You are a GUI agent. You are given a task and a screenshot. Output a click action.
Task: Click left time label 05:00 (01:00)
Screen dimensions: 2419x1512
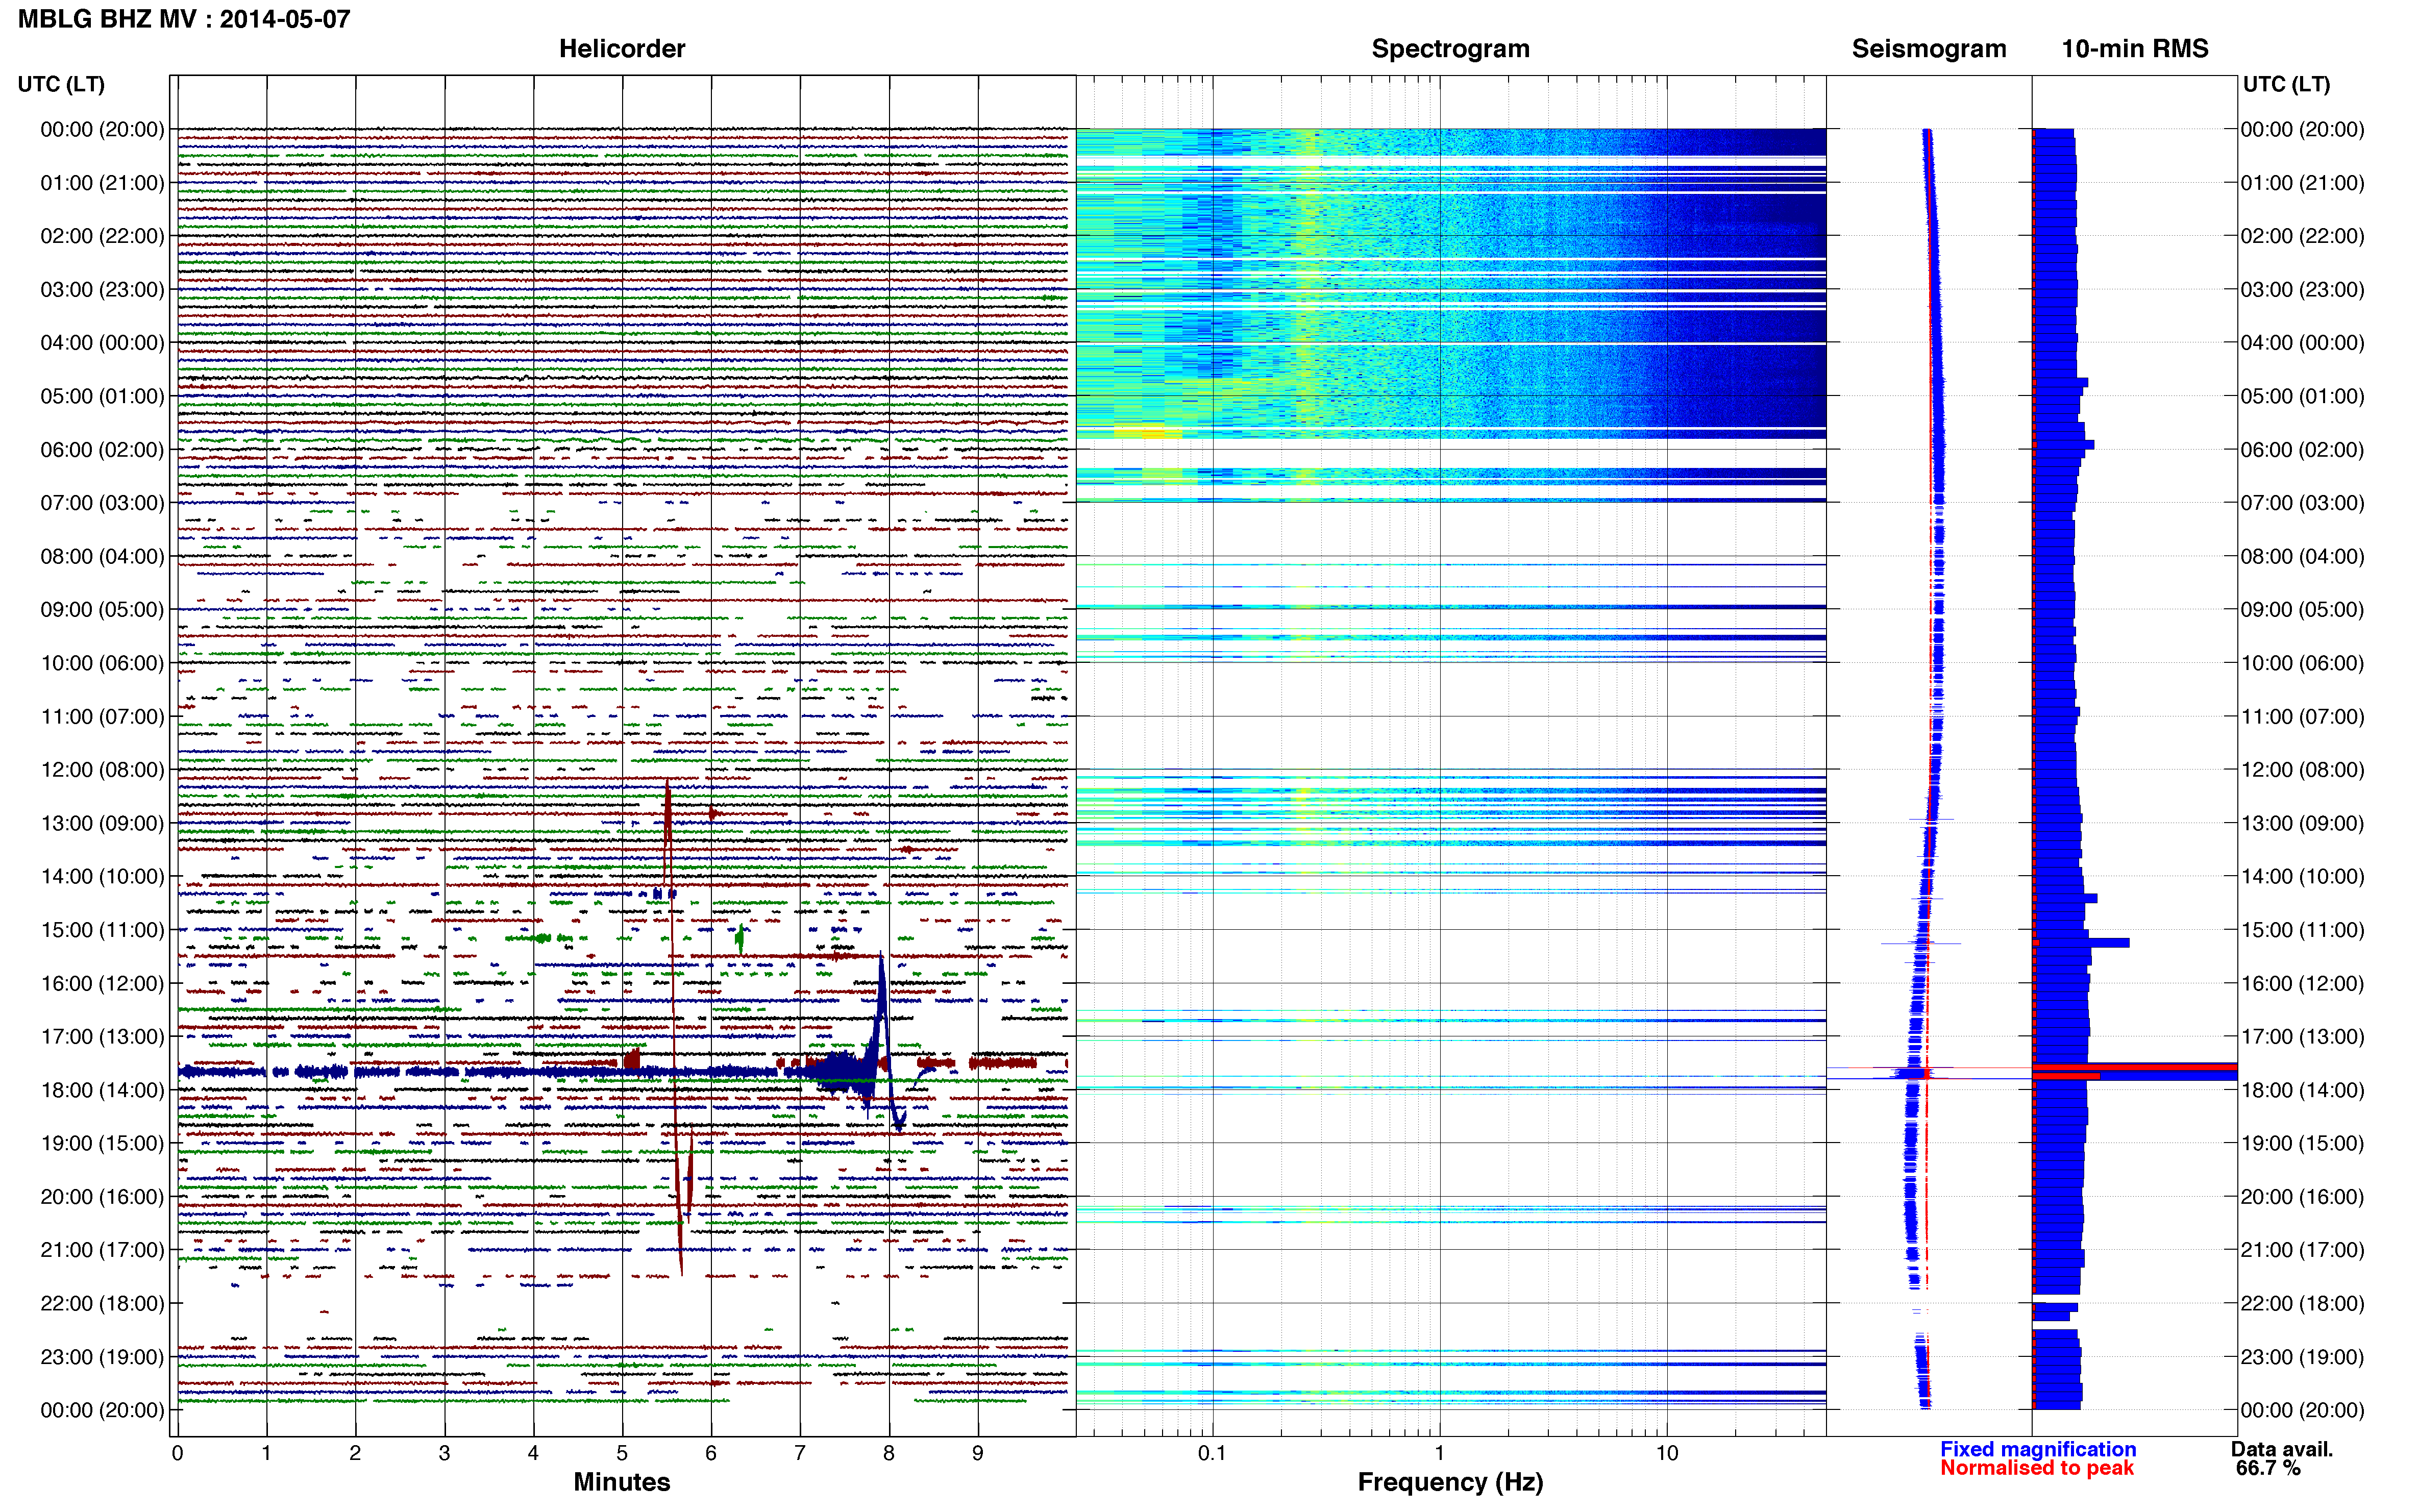pyautogui.click(x=102, y=396)
